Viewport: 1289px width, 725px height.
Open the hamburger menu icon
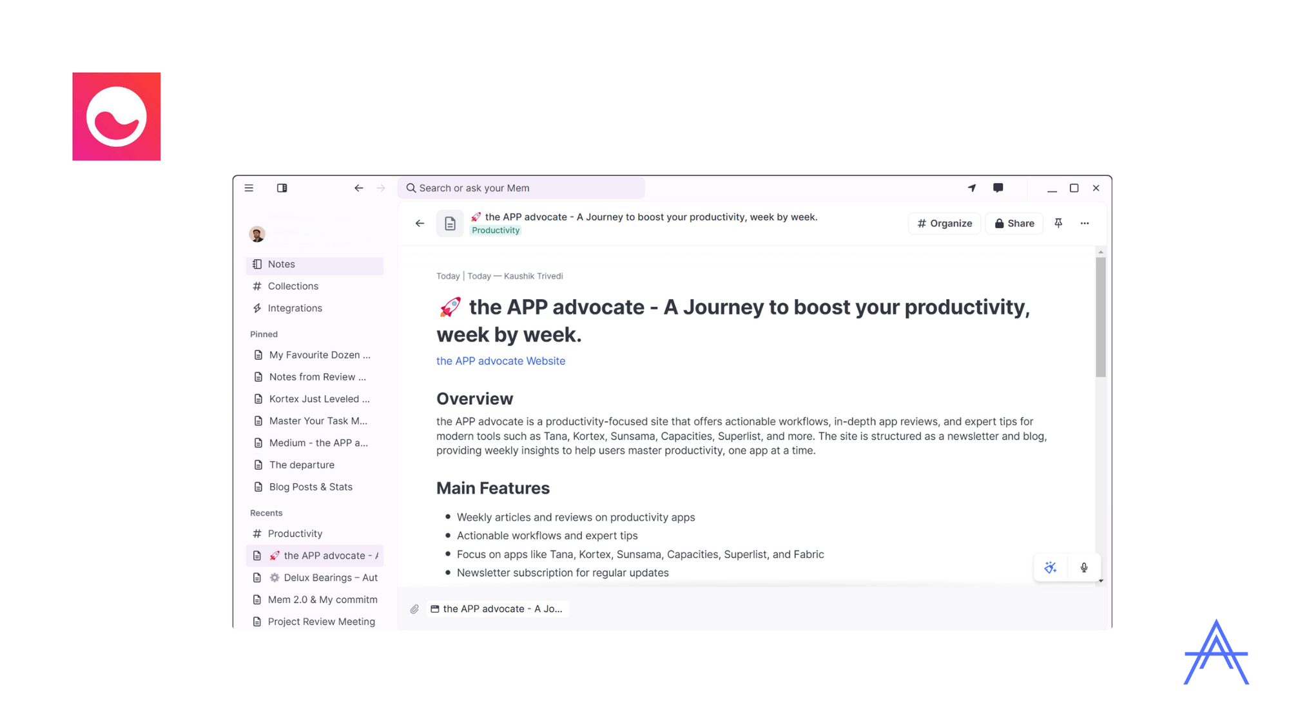tap(249, 188)
